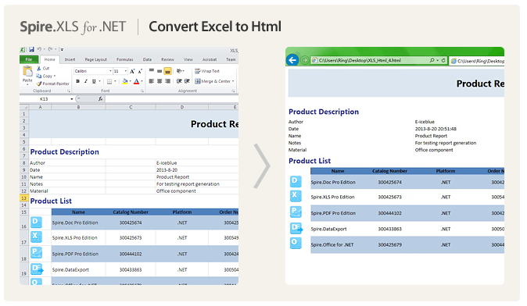Click the browser refresh icon
Screen dimensions: 527x306
443,60
